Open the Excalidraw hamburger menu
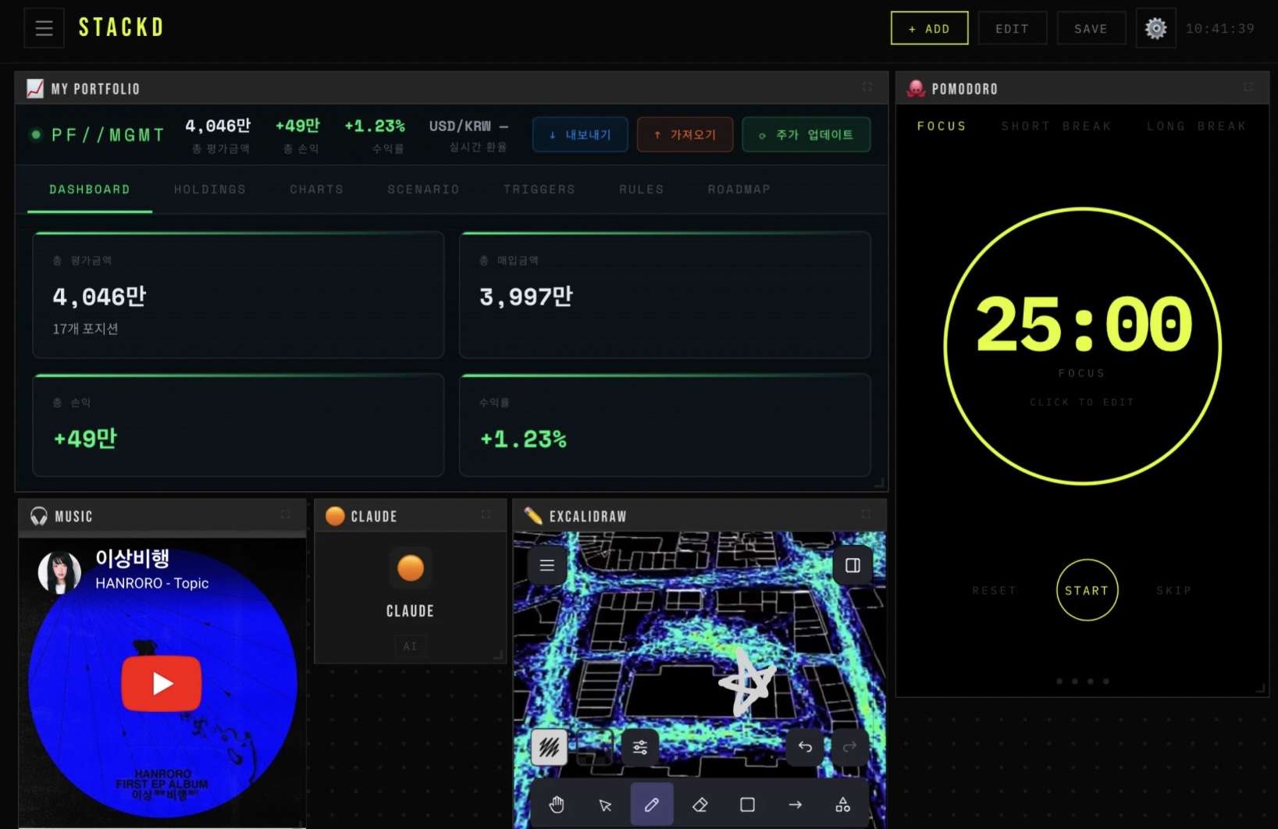This screenshot has height=829, width=1278. click(x=547, y=565)
